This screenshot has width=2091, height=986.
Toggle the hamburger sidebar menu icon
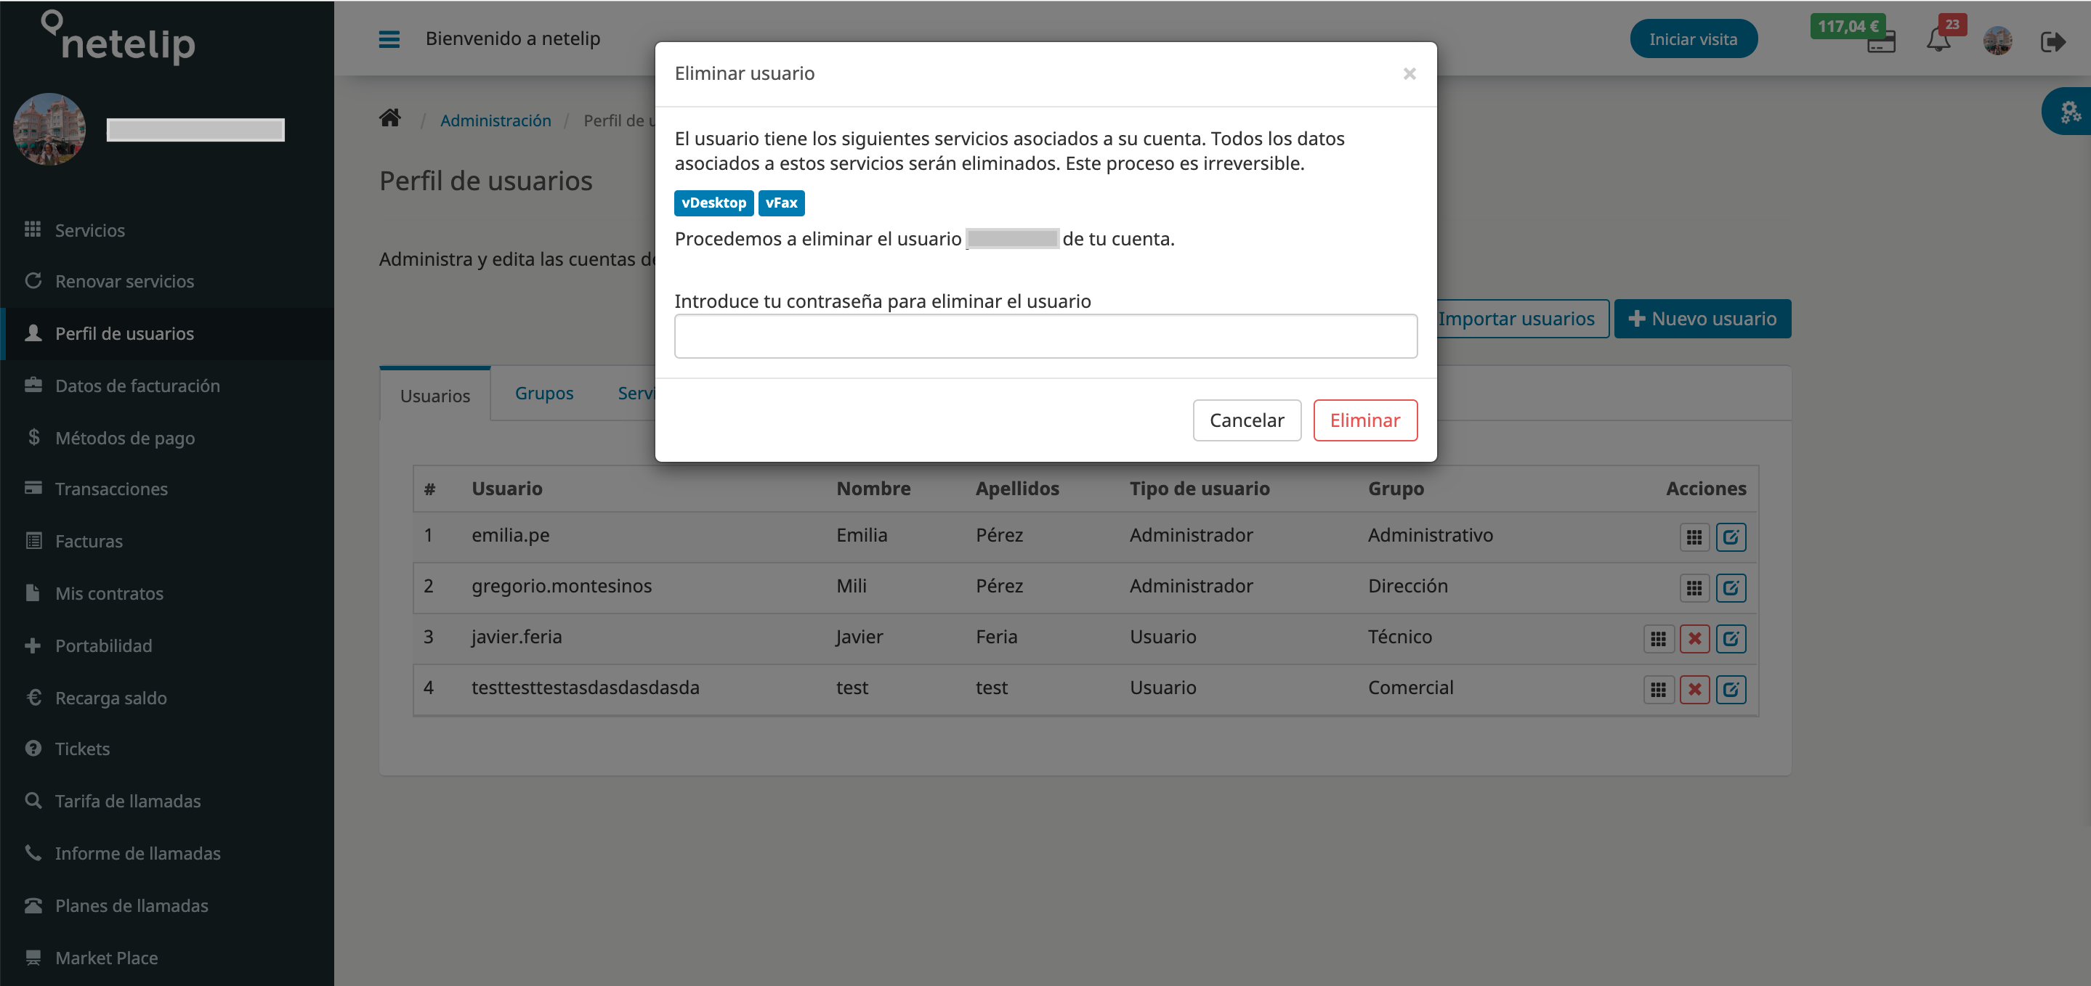(x=389, y=39)
